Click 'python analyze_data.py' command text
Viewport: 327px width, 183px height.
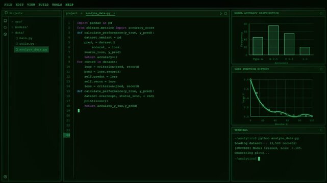tap(279, 138)
